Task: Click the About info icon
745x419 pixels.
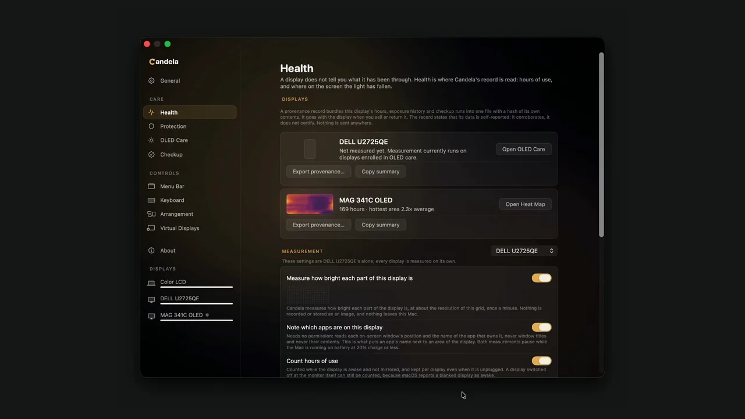Action: pos(151,251)
